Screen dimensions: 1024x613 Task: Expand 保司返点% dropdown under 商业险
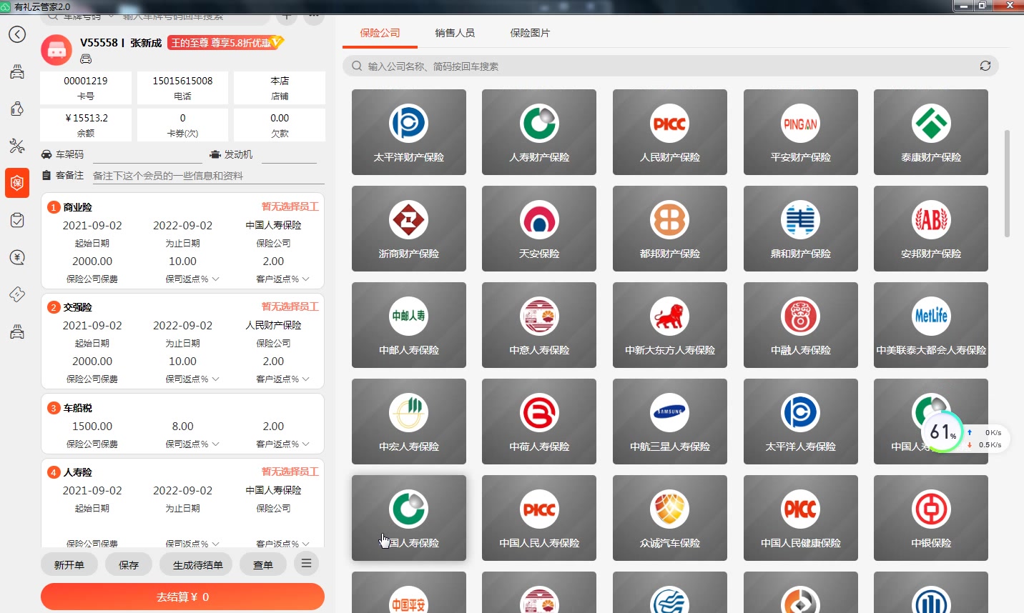coord(192,279)
